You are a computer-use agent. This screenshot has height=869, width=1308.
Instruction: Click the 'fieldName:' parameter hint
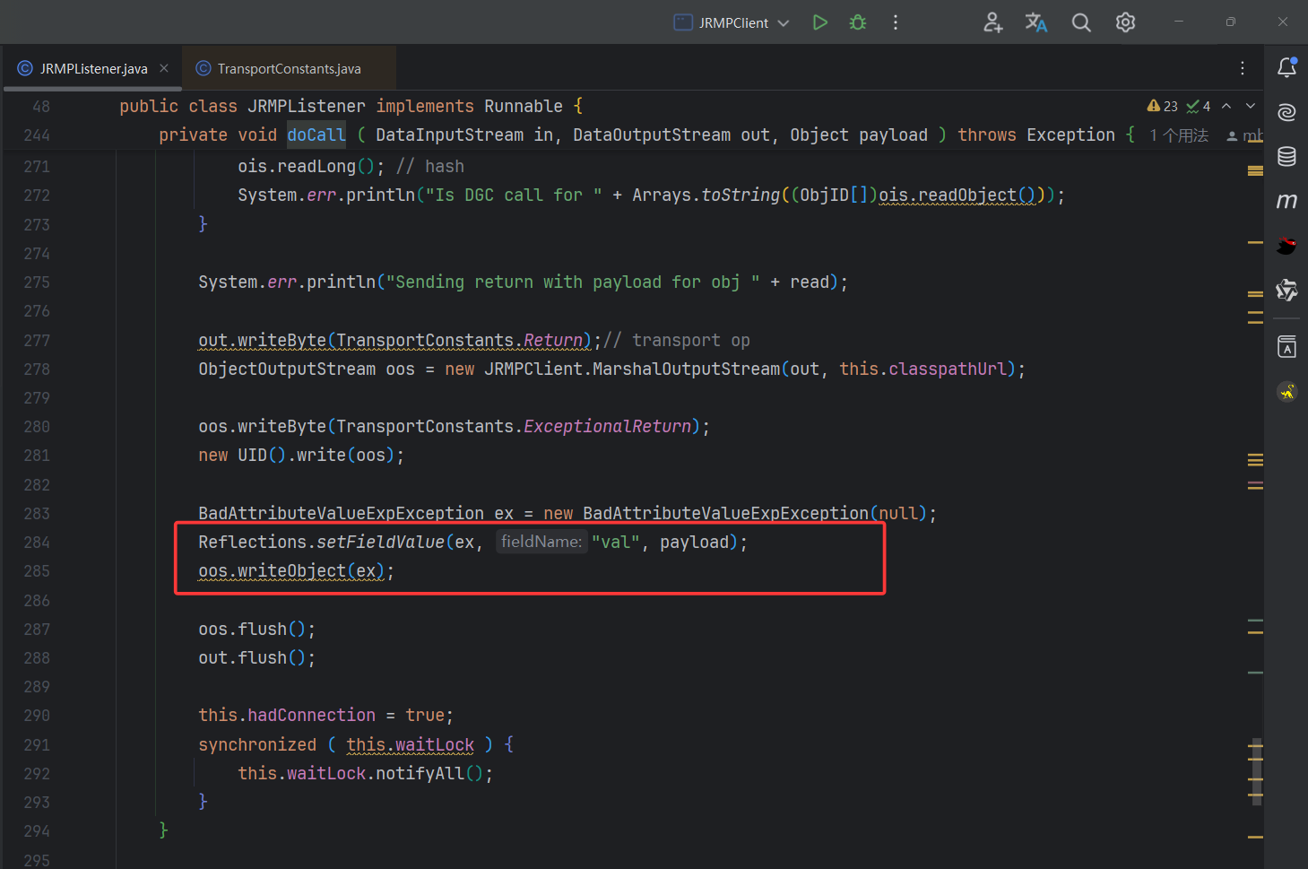coord(541,542)
